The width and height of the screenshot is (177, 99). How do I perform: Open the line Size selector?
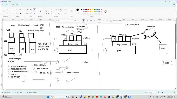coord(71,11)
